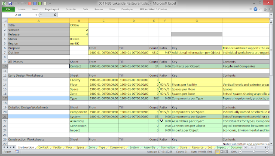
Task: Switch to the Spare sheet tab
Action: [x=183, y=147]
